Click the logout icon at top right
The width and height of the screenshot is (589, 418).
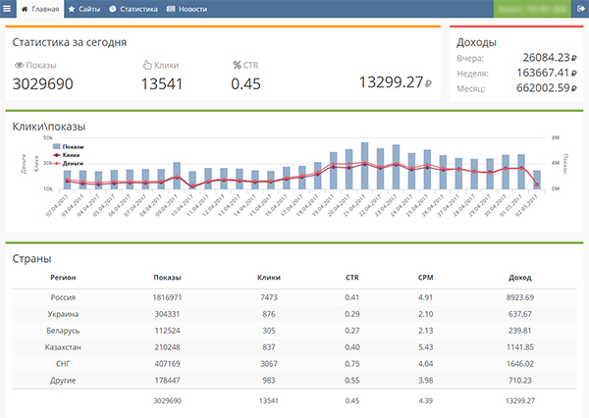point(579,8)
